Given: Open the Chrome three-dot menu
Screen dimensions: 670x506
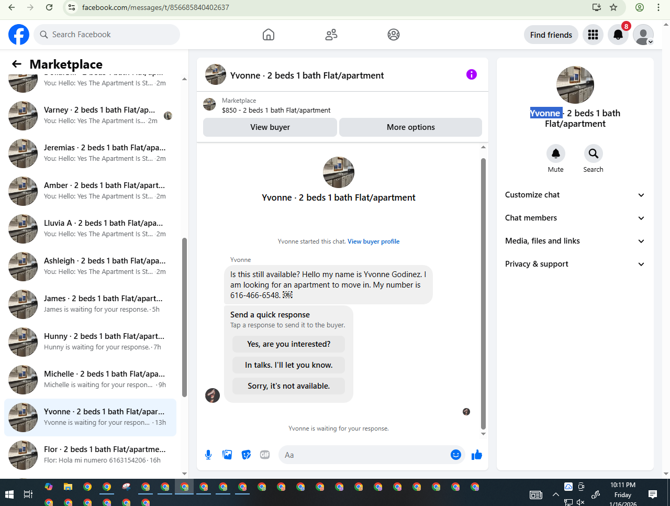Looking at the screenshot, I should coord(658,7).
